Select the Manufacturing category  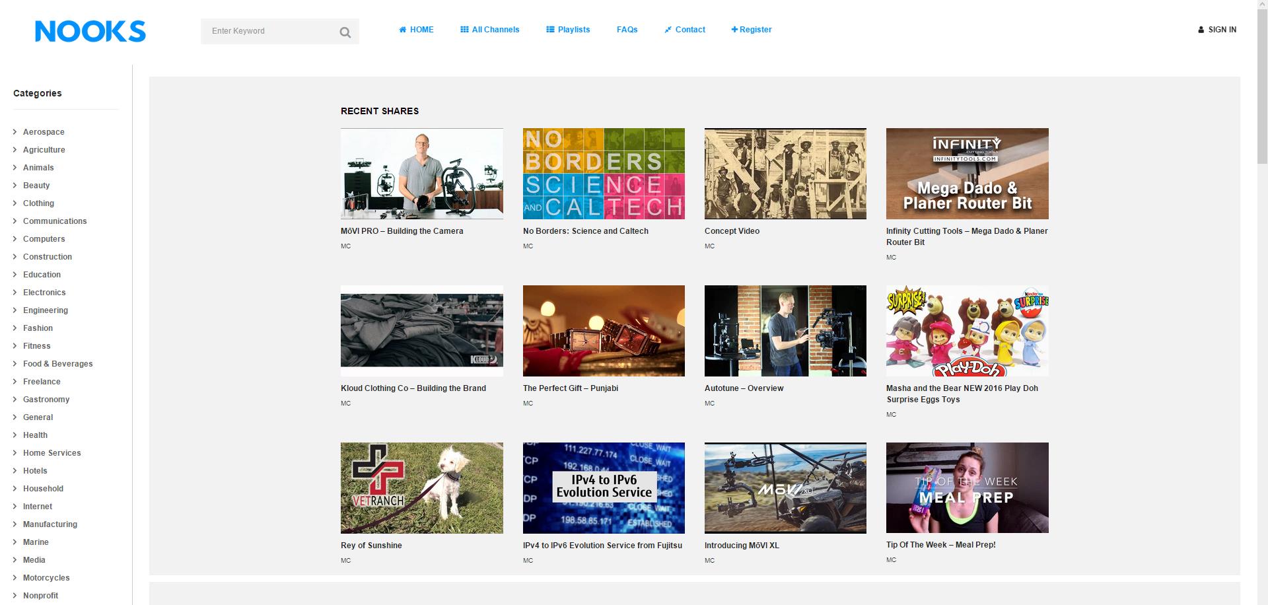50,524
